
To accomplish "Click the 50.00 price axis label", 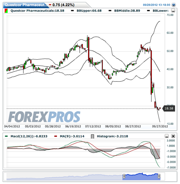I will tap(170, 51).
